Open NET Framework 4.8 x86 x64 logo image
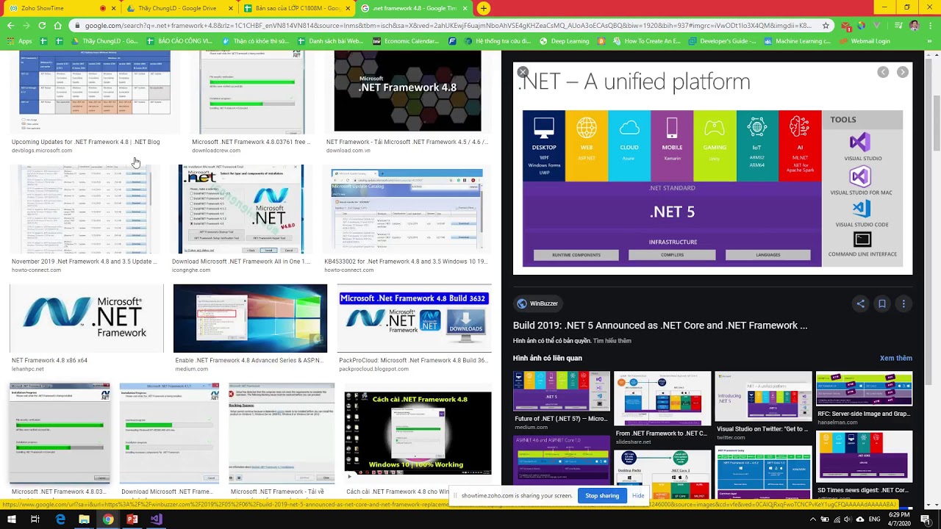The width and height of the screenshot is (941, 529). click(87, 318)
